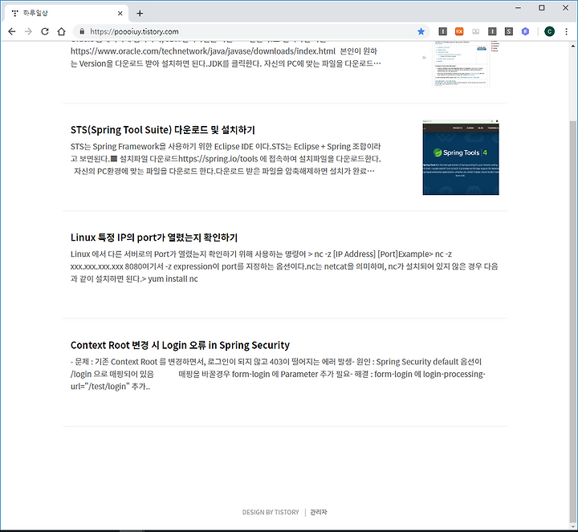Viewport: 578px width, 532px height.
Task: Open the purple hexagon extension
Action: click(525, 31)
